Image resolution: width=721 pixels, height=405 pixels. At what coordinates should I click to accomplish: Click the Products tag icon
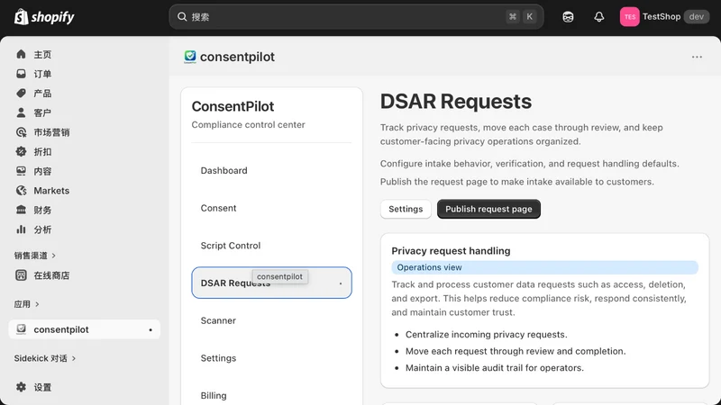(21, 94)
